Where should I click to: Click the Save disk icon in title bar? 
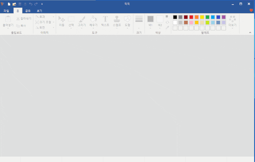[20, 4]
